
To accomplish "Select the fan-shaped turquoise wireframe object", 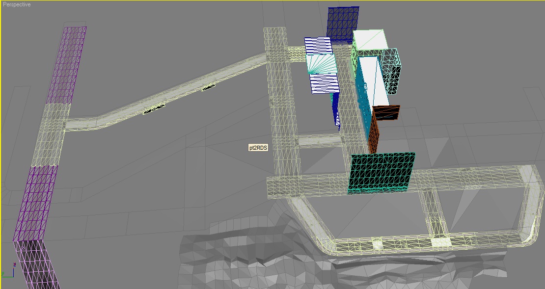I will tap(322, 64).
